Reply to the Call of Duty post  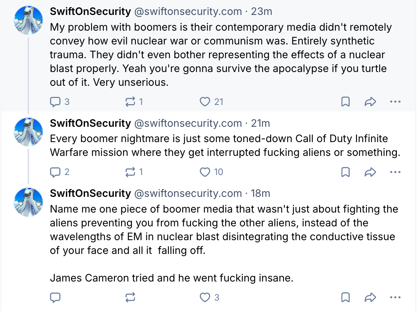[x=56, y=172]
